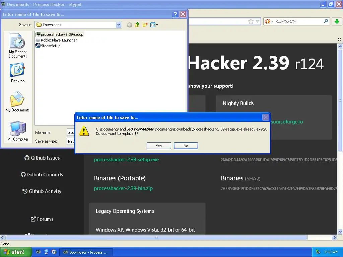343x257 pixels.
Task: Open the media player quick launch icon
Action: click(54, 252)
